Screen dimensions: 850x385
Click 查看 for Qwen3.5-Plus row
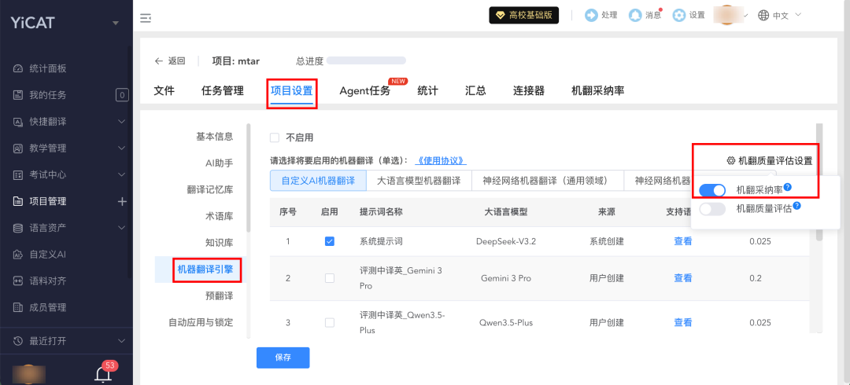(x=683, y=323)
